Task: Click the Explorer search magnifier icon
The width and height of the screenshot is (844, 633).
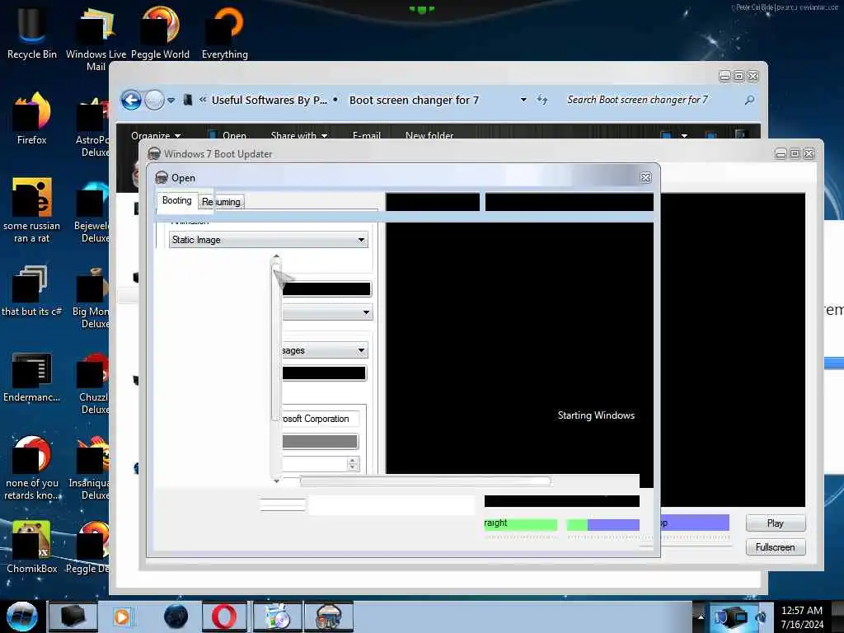Action: tap(749, 100)
